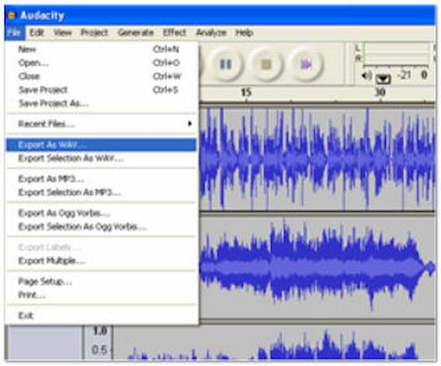The image size is (441, 366).
Task: Click Export As Ogg Vorbis...
Action: 101,213
